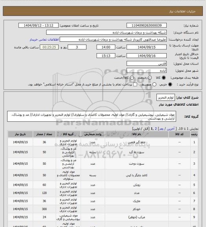This screenshot has width=206, height=227.
Task: Click the جزئیات اطلاعات نیاز page title
Action: pyautogui.click(x=182, y=11)
